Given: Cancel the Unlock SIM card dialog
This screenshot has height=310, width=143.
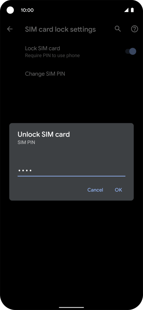Looking at the screenshot, I should (x=95, y=190).
